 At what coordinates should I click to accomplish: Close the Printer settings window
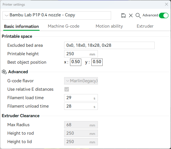point(166,4)
